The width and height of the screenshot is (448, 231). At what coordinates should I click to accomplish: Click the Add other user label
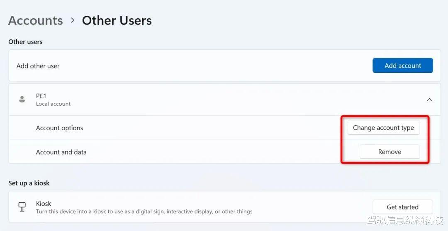click(x=38, y=66)
